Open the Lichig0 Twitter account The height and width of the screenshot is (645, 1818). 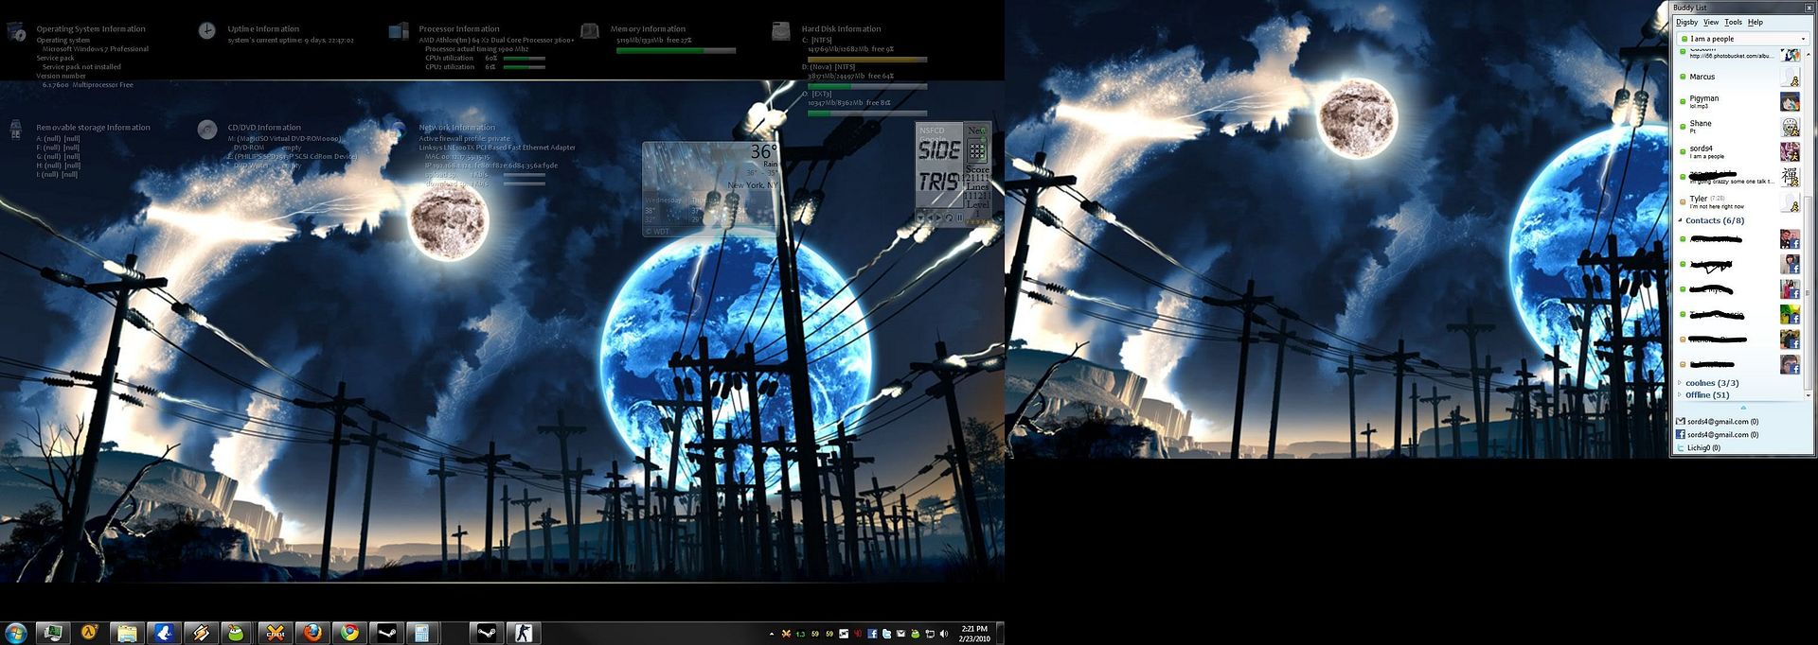[1698, 448]
